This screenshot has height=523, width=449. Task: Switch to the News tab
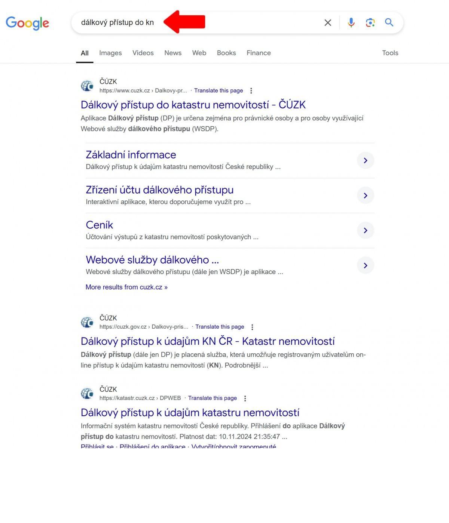click(173, 53)
